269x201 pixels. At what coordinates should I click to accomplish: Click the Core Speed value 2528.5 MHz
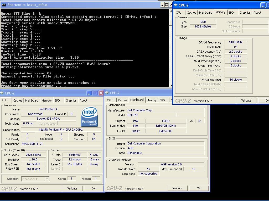tap(33, 155)
